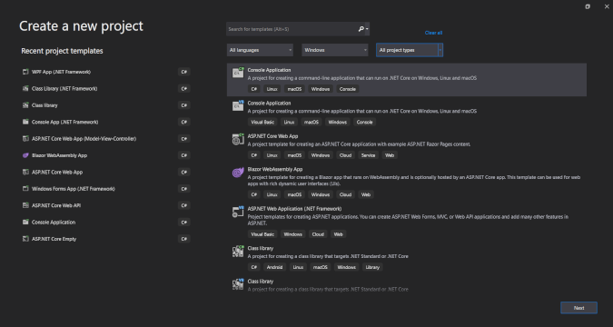Click the Clear all link
The height and width of the screenshot is (327, 613).
433,33
